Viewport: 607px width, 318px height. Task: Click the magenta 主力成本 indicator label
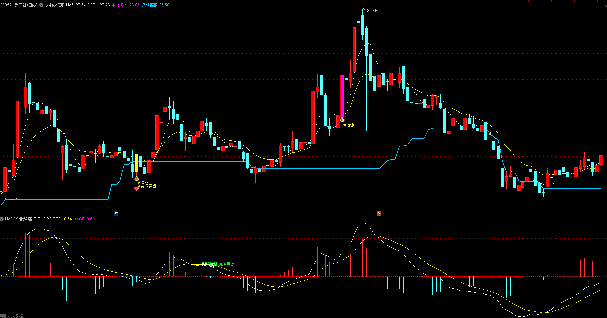tap(125, 5)
